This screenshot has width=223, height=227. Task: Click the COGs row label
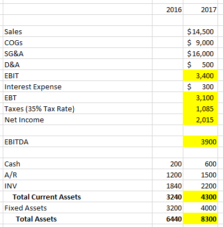pyautogui.click(x=13, y=42)
